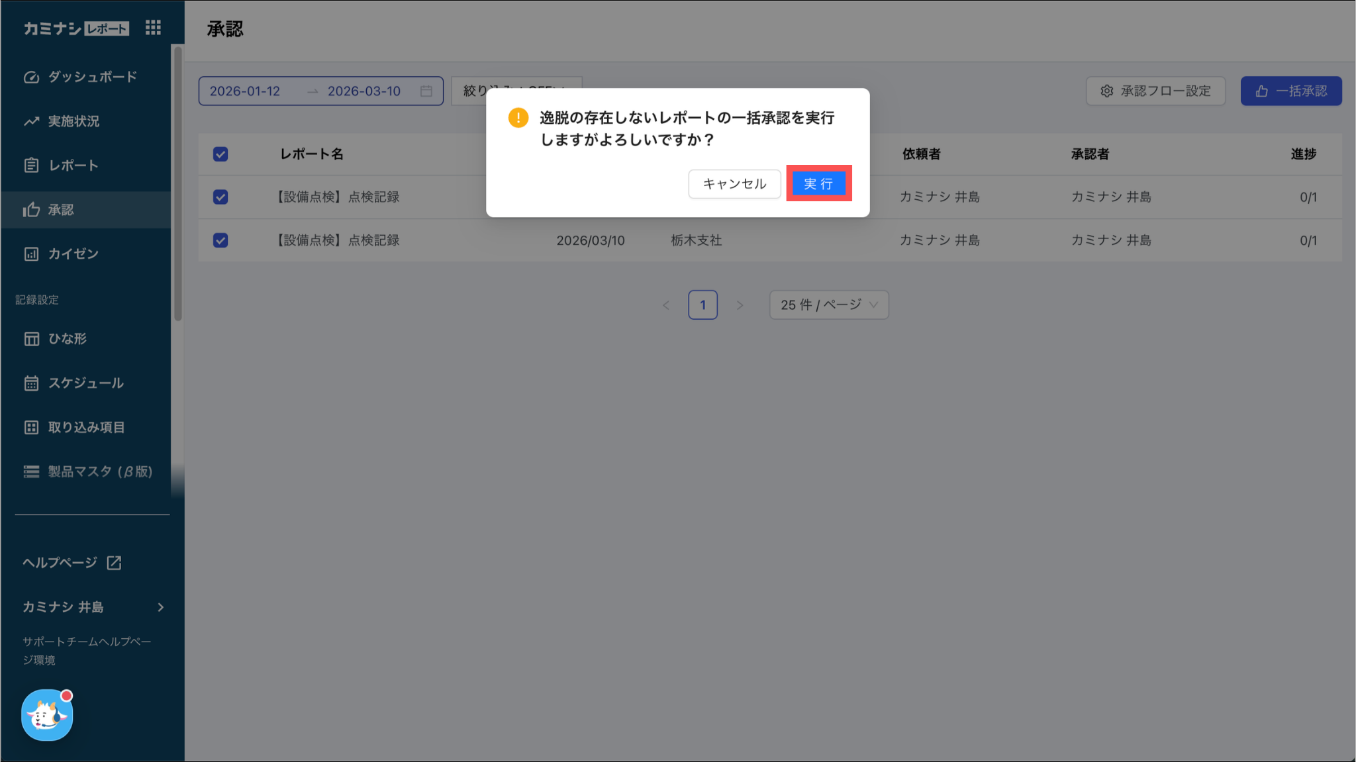This screenshot has width=1356, height=762.
Task: Go to ひな形 menu item
Action: pos(68,339)
